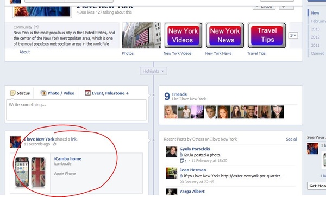Click the 11 seconds ago timestamp

pyautogui.click(x=37, y=144)
